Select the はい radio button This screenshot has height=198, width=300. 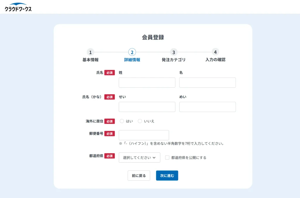(x=122, y=121)
